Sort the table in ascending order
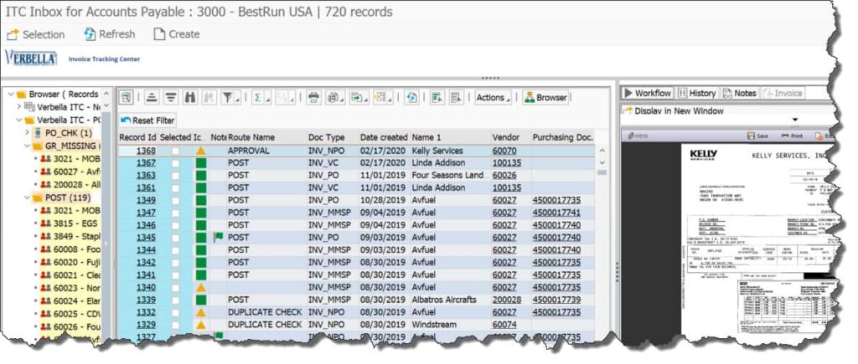The image size is (858, 364). click(x=152, y=97)
